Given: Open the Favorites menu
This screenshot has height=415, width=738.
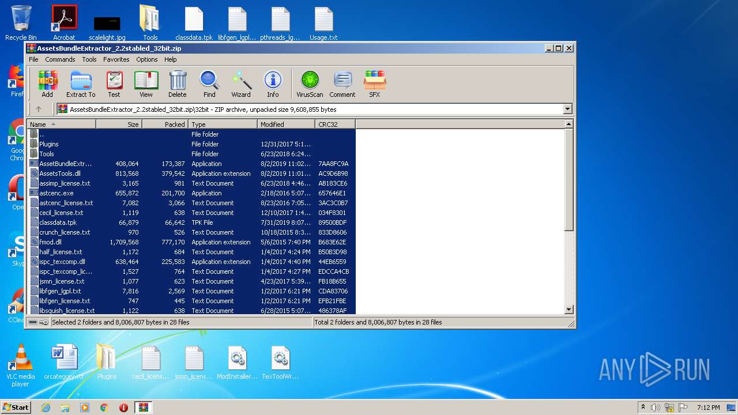Looking at the screenshot, I should (x=116, y=59).
